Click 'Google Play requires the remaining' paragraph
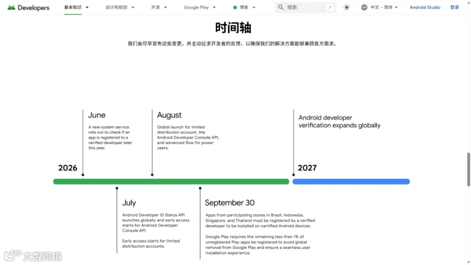 pos(257,245)
